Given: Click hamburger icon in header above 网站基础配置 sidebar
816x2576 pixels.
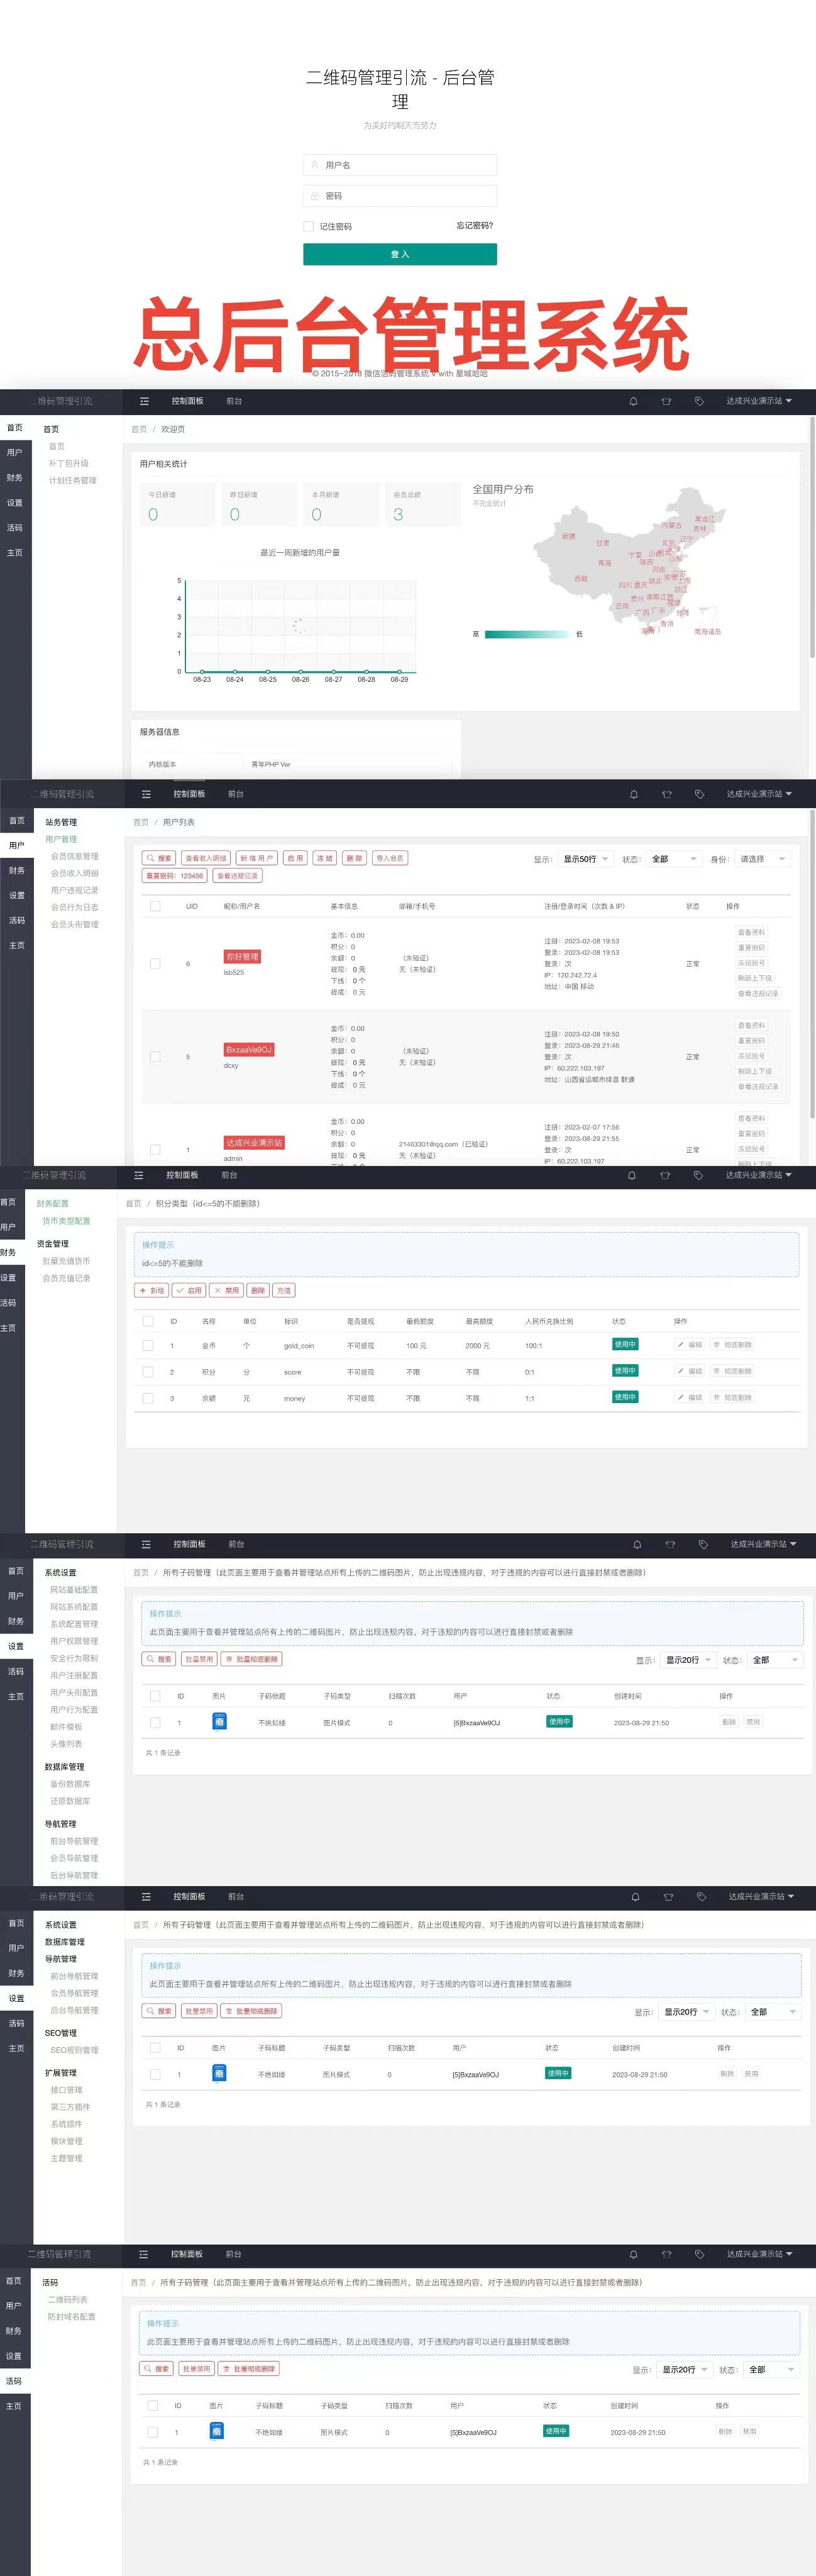Looking at the screenshot, I should pyautogui.click(x=146, y=1544).
